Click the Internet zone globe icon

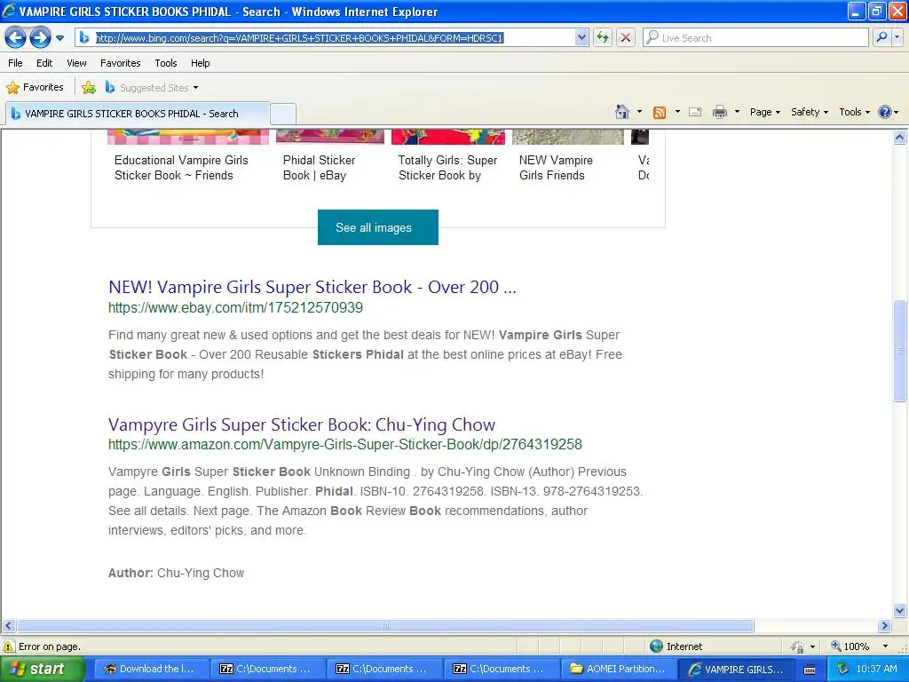pyautogui.click(x=656, y=646)
